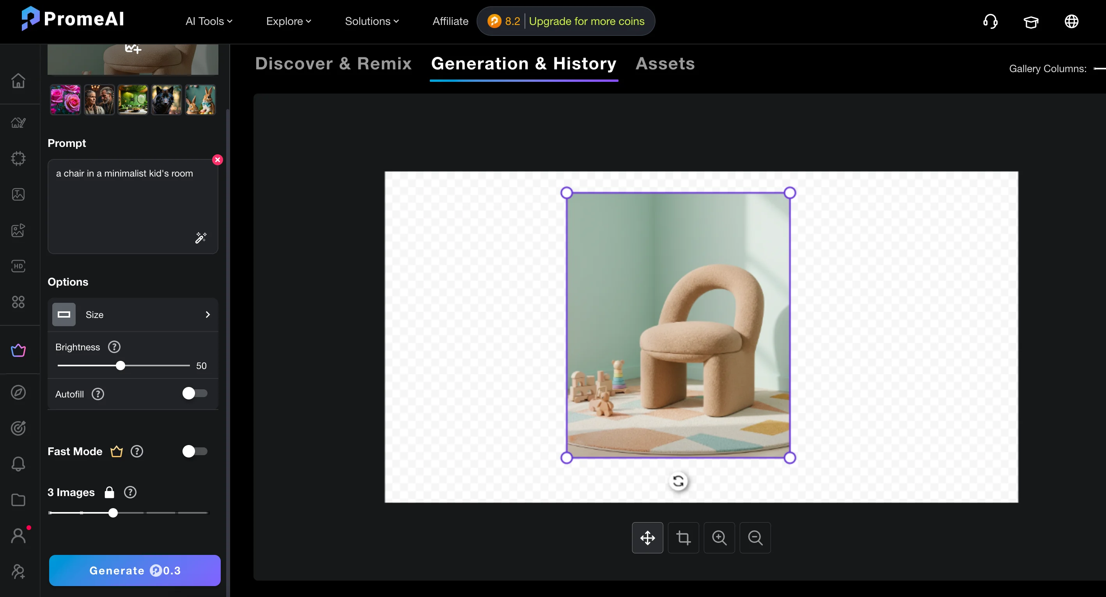Open customer support headset icon
Viewport: 1106px width, 597px height.
coord(990,21)
